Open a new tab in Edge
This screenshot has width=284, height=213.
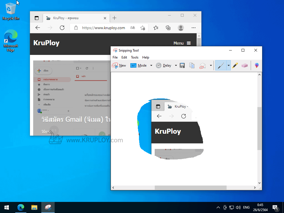tap(114, 18)
